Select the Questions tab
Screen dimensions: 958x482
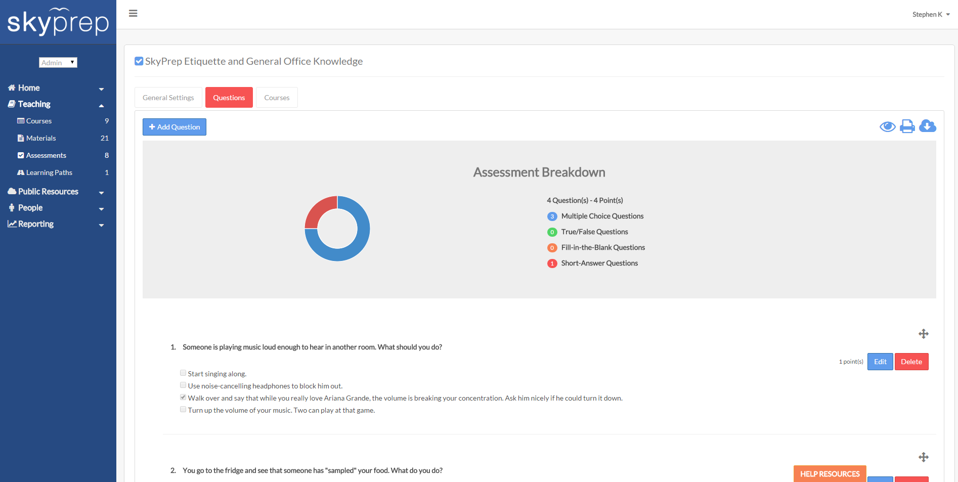[x=229, y=98]
